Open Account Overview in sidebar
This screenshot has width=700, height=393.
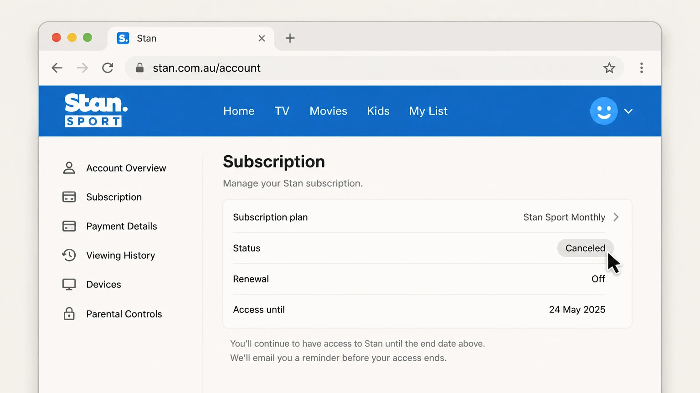(126, 168)
